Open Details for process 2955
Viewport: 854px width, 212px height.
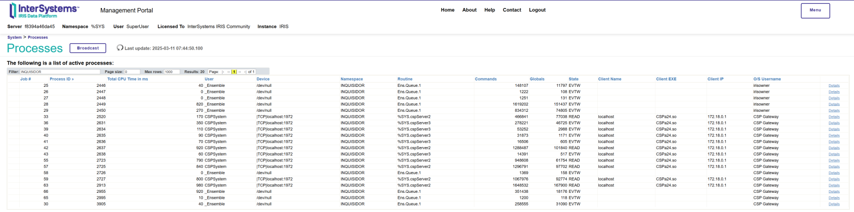834,192
